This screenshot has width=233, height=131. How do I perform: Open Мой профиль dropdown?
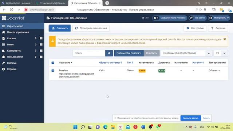219,18
